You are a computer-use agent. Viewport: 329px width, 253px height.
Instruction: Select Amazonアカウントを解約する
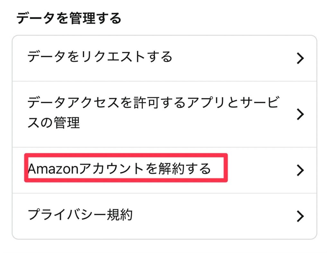[119, 169]
